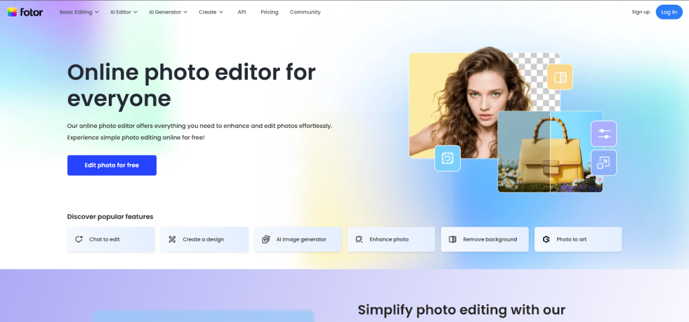689x322 pixels.
Task: Go to the Pricing page
Action: click(x=269, y=12)
